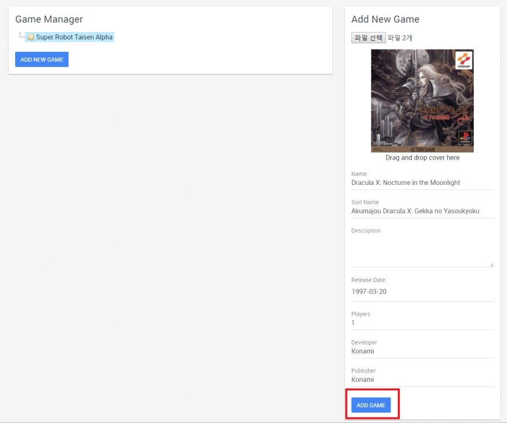
Task: Open the file chooser button 파일 선택
Action: pyautogui.click(x=368, y=38)
